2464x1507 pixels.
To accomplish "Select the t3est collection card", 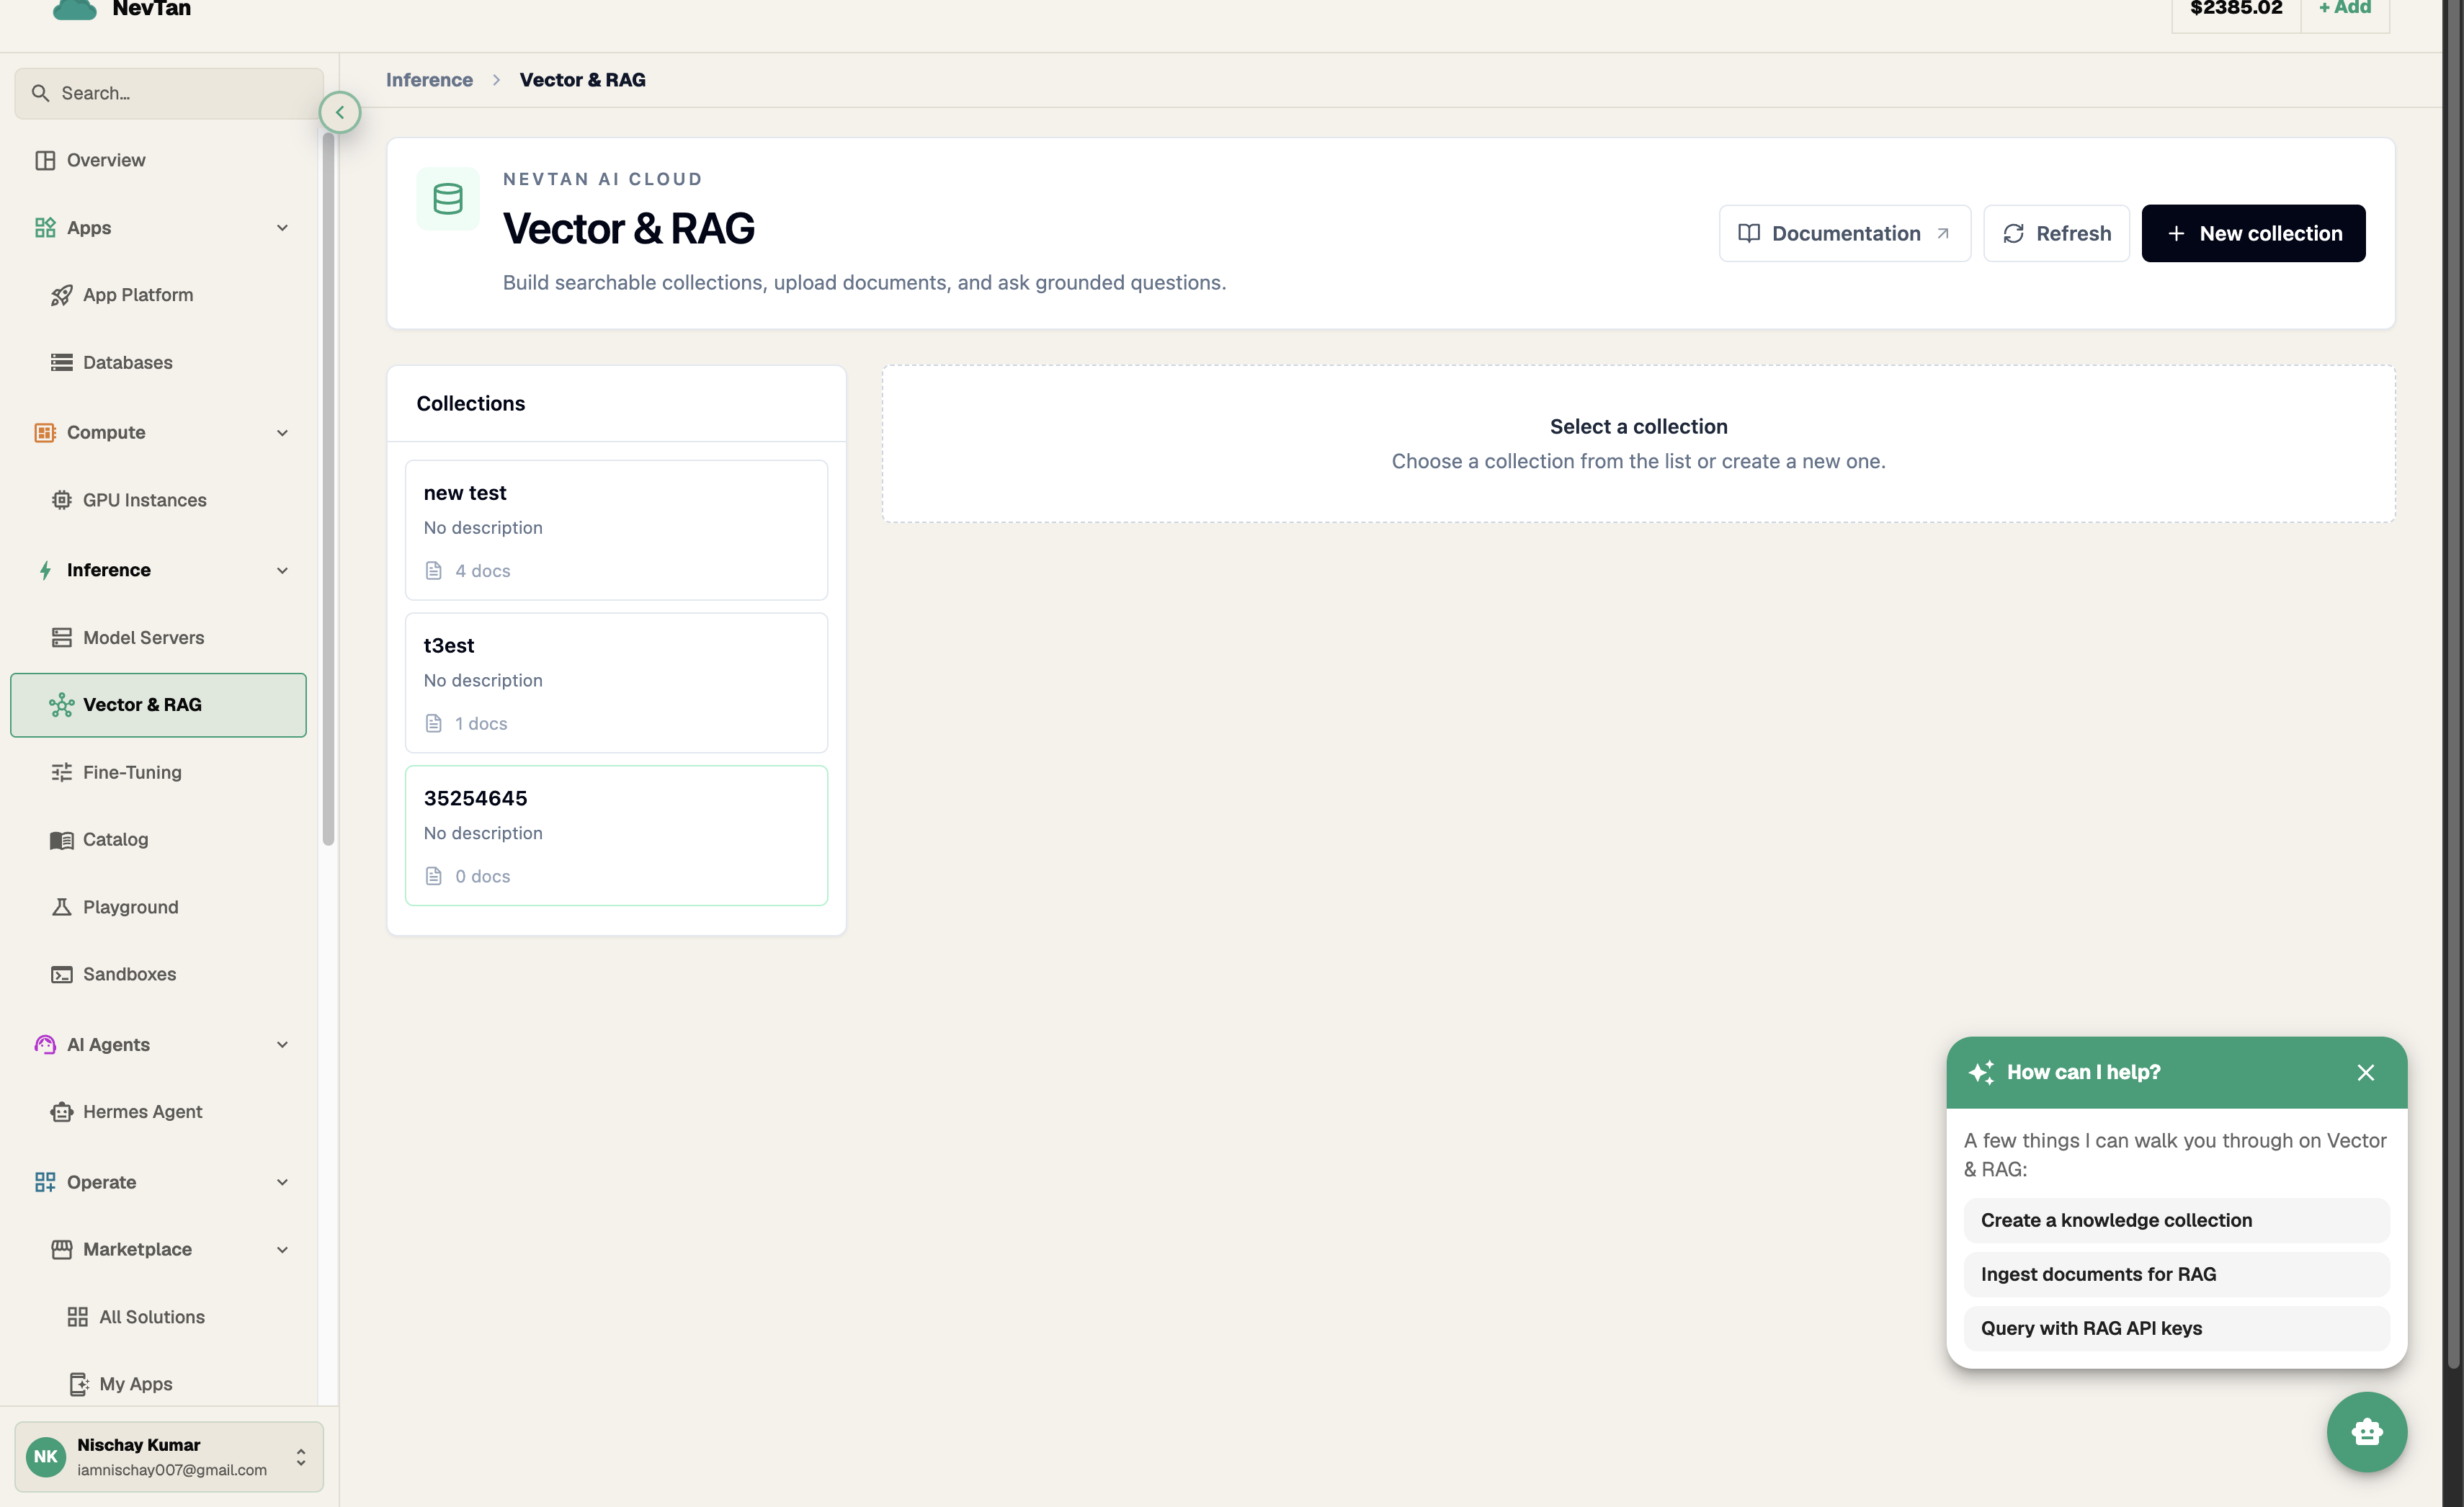I will click(x=616, y=683).
